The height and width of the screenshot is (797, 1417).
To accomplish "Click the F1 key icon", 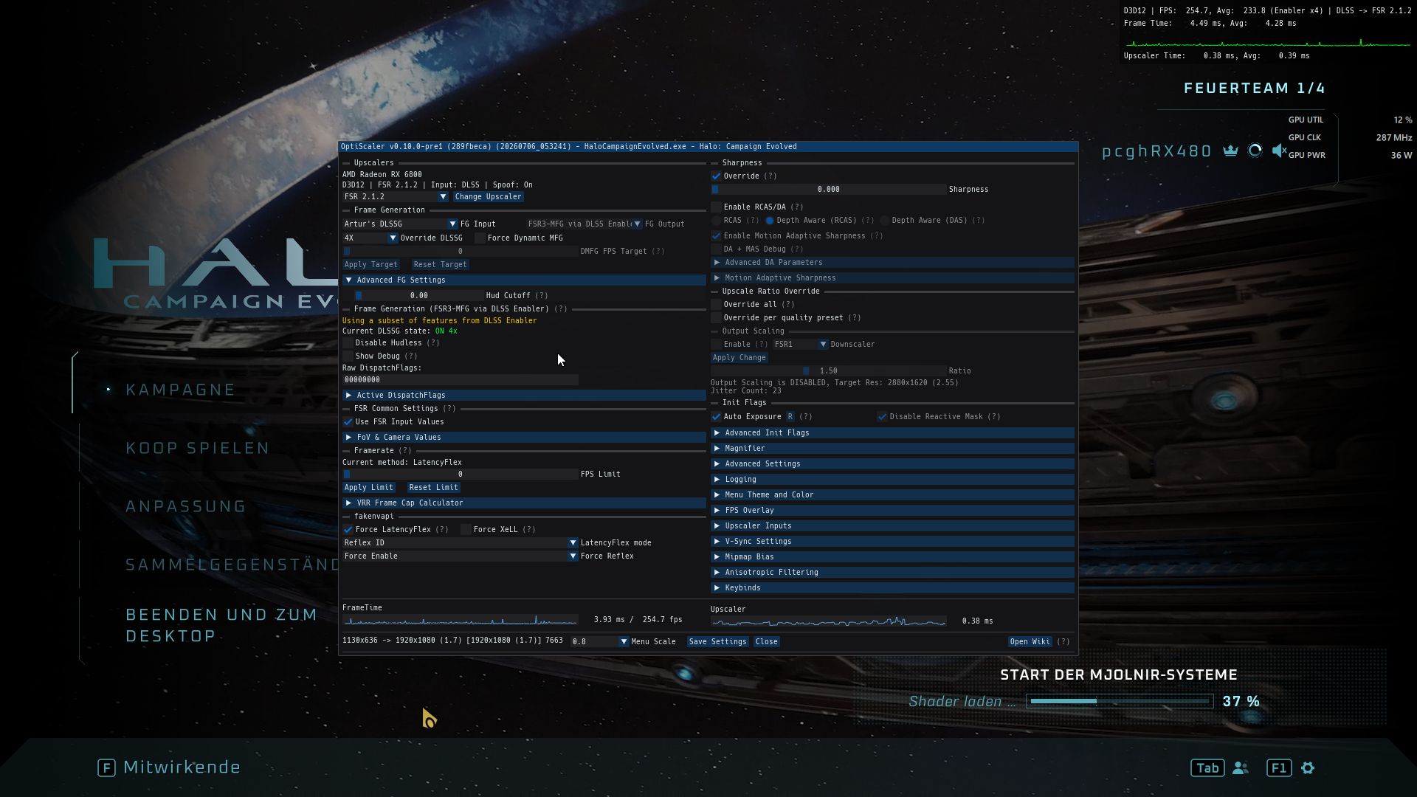I will coord(1279,768).
